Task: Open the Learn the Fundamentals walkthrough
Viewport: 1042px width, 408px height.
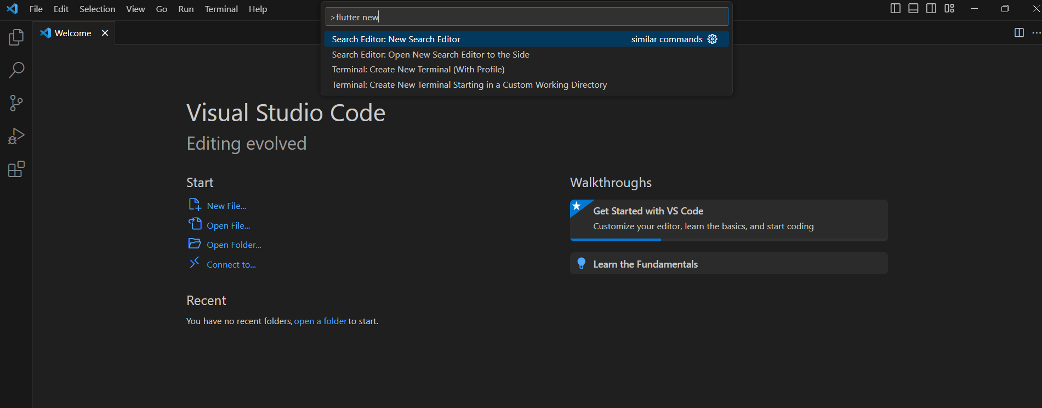Action: pyautogui.click(x=729, y=263)
